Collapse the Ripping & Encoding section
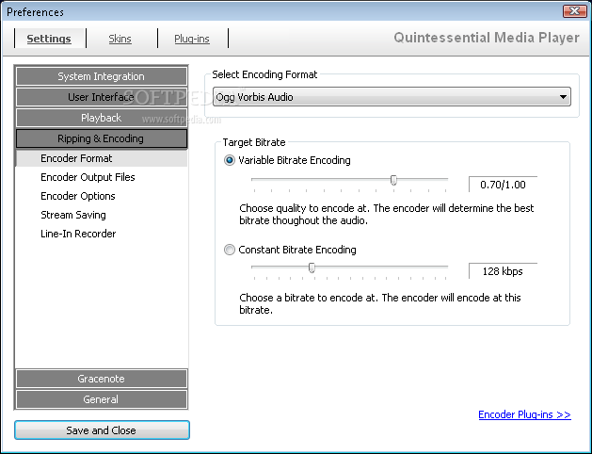This screenshot has width=592, height=454. [x=102, y=138]
